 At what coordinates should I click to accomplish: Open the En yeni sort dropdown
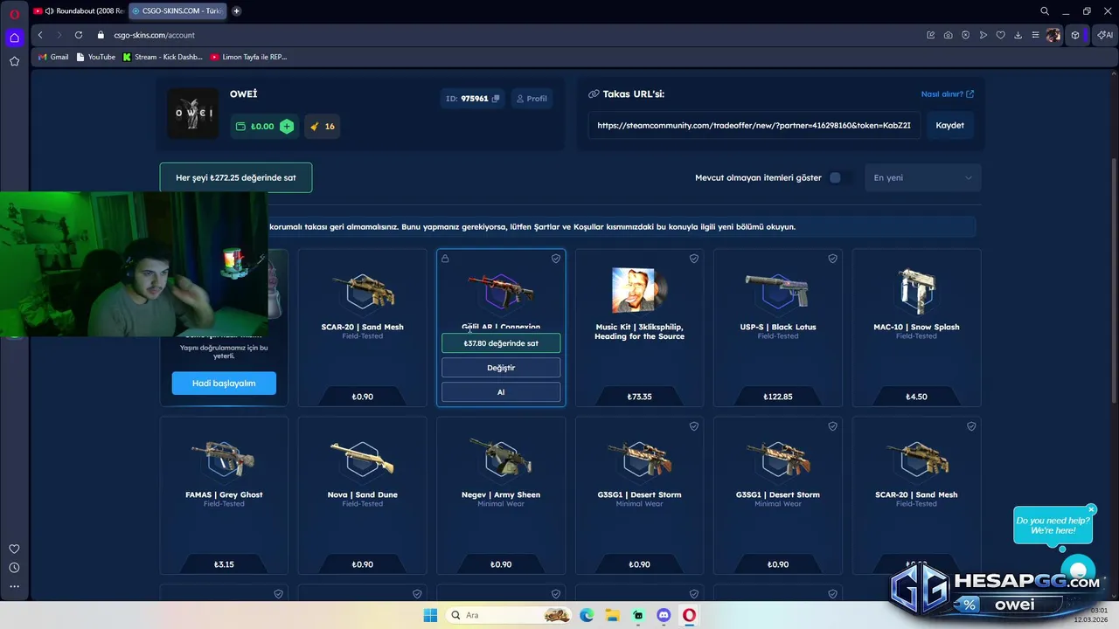coord(922,177)
